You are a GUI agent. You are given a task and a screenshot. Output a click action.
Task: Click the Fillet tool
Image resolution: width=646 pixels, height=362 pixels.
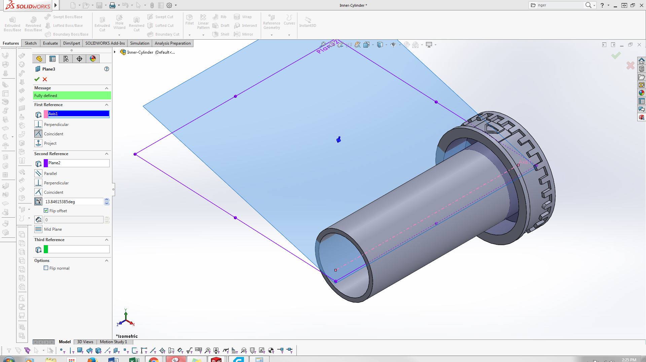[x=189, y=20]
